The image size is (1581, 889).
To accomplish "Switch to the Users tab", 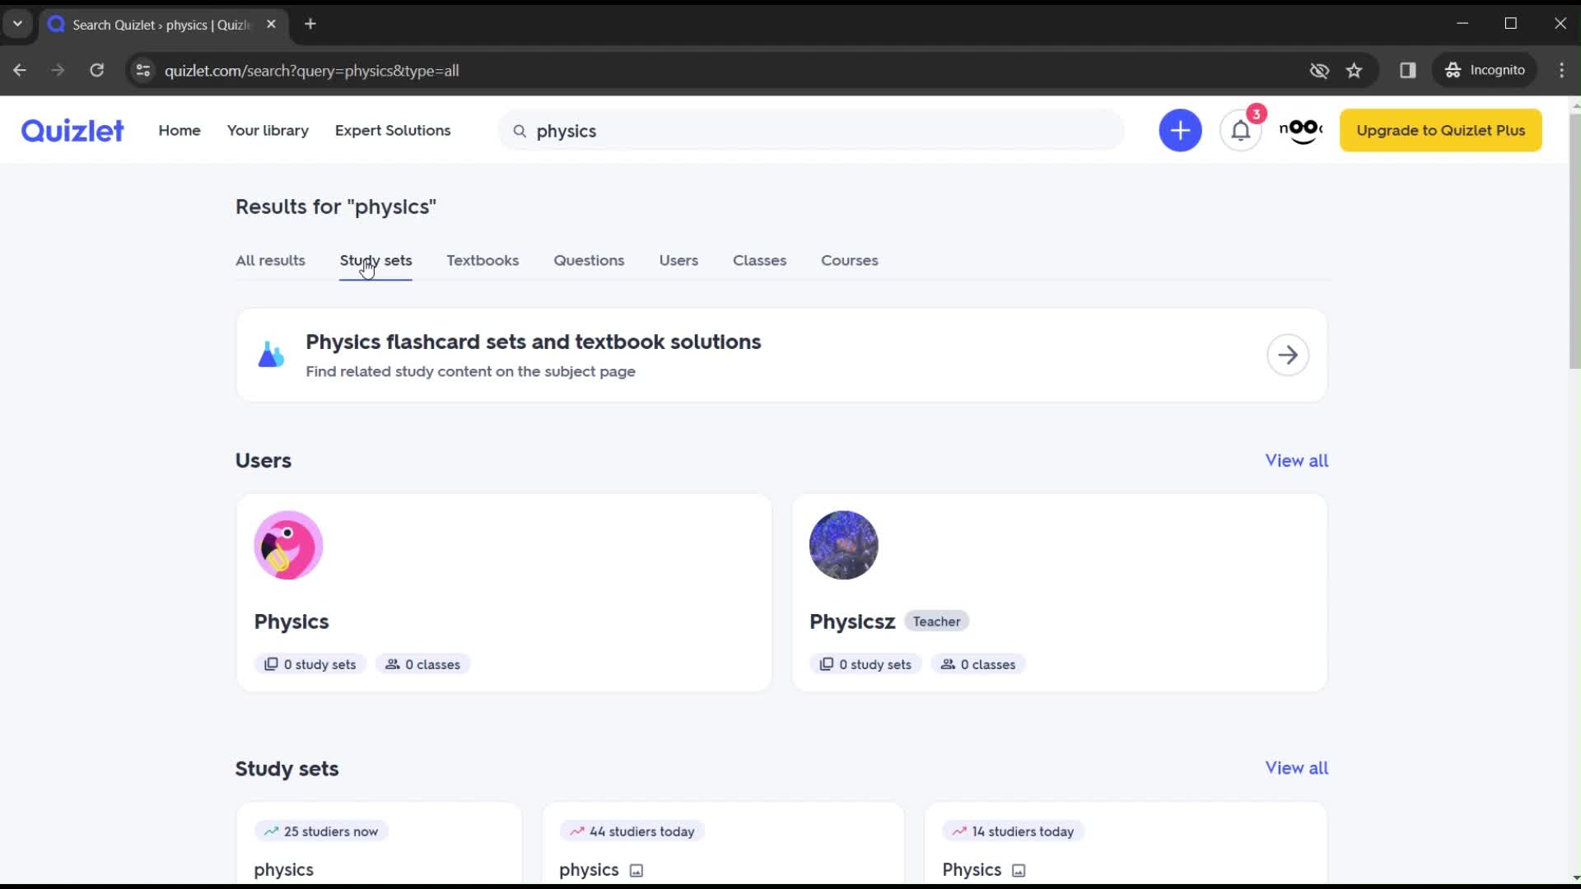I will click(x=679, y=260).
